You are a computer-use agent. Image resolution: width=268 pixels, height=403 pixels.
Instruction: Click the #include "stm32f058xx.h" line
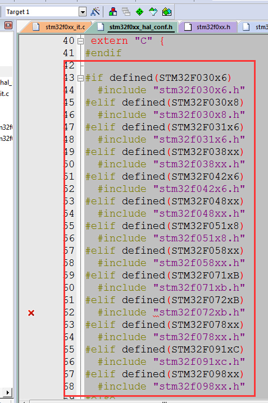171,263
